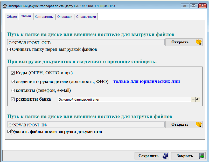This screenshot has height=162, width=209.
Task: Click heading Путь к папке для выгрузки файлов
Action: click(x=91, y=35)
